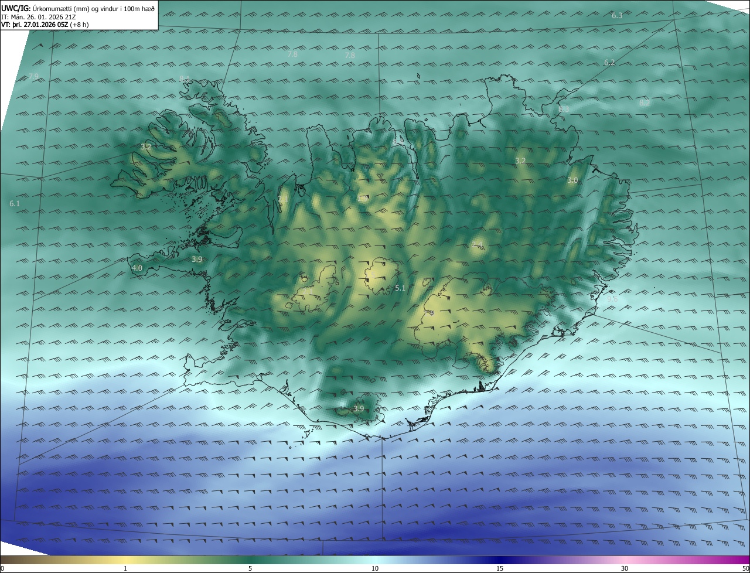Screen dimensions: 750x573
Task: Click the 4.0 value on Snæfellsnes tip
Action: pos(137,268)
